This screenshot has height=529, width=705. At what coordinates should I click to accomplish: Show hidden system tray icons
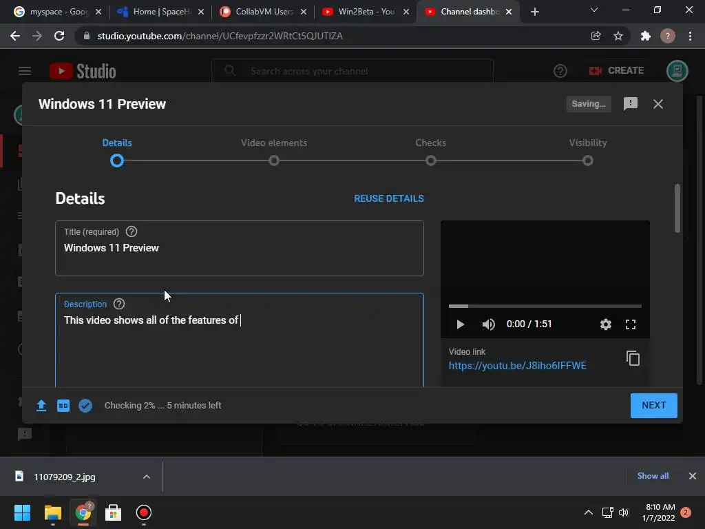click(x=588, y=512)
